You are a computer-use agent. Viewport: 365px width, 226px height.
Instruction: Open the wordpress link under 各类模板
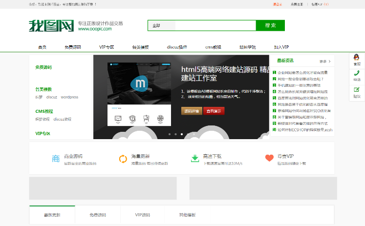(x=69, y=97)
